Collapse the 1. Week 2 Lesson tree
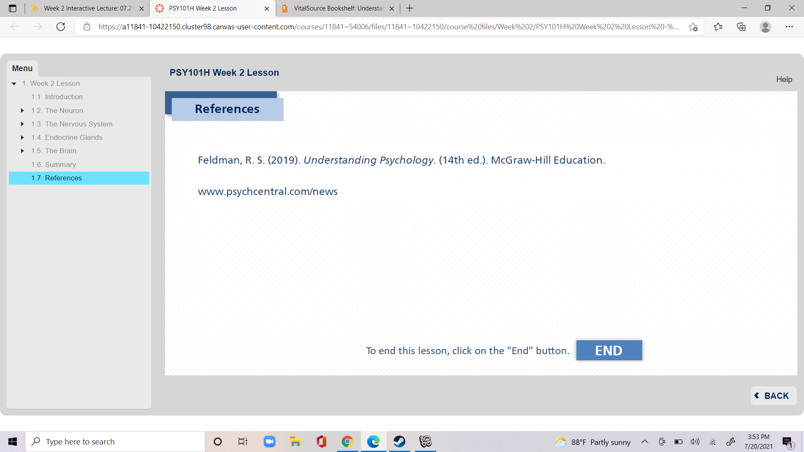The width and height of the screenshot is (804, 452). click(14, 84)
